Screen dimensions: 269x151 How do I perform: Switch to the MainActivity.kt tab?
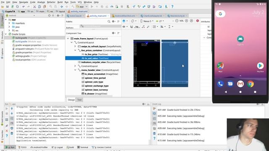point(177,16)
